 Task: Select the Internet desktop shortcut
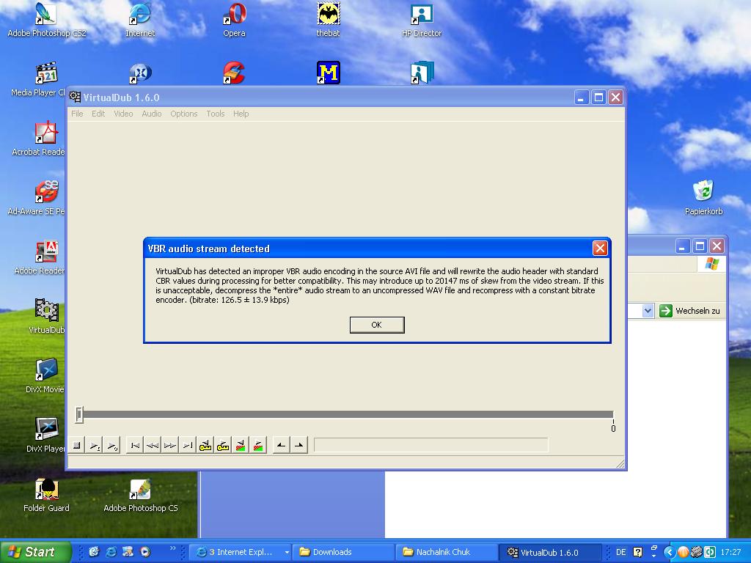pos(140,20)
